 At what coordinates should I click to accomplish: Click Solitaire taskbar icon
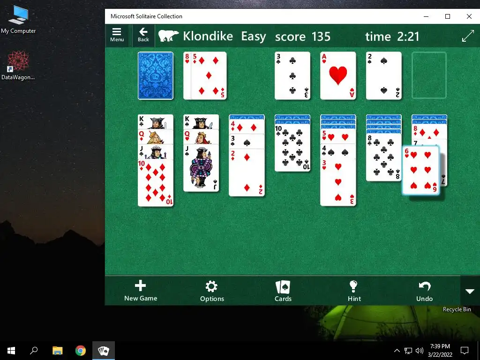[x=104, y=351]
